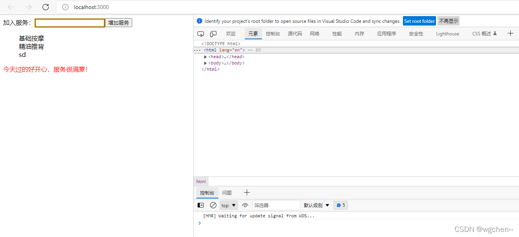Select the 问题 drawer tab
The image size is (519, 237).
click(x=227, y=193)
